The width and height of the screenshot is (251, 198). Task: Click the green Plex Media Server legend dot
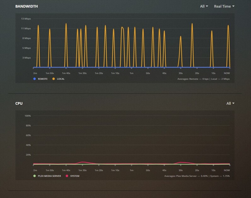pos(34,176)
